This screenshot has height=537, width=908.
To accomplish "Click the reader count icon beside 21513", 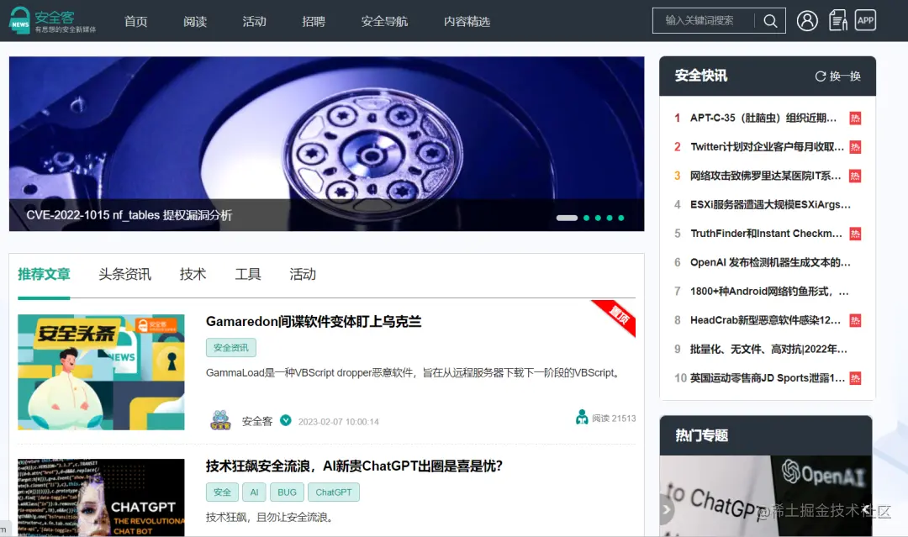I will pos(581,417).
